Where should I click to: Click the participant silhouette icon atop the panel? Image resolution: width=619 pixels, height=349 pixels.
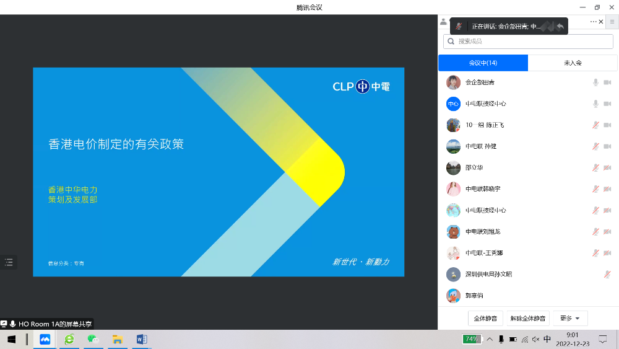(x=443, y=22)
